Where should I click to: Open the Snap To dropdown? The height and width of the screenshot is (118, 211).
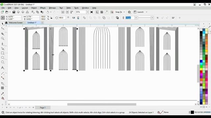point(124,12)
